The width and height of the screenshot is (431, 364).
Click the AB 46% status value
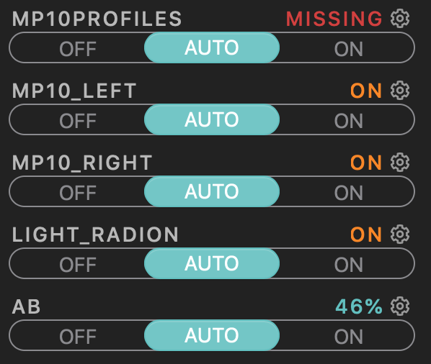click(x=359, y=306)
